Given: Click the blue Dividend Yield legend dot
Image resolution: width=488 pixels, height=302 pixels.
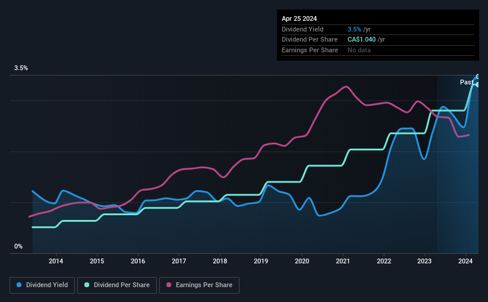Looking at the screenshot, I should coord(19,285).
